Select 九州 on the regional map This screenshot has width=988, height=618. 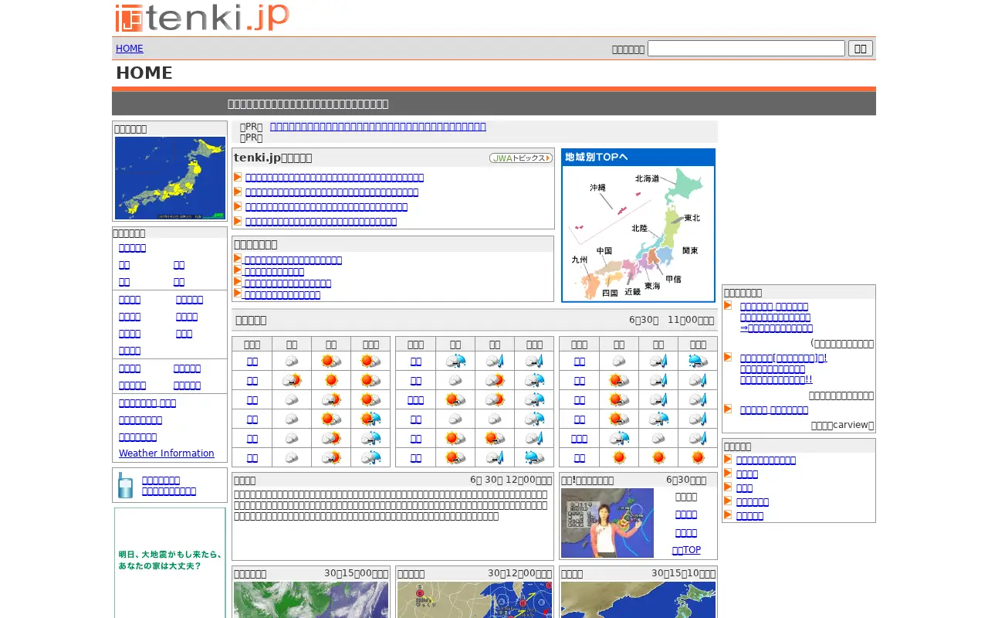[x=580, y=260]
